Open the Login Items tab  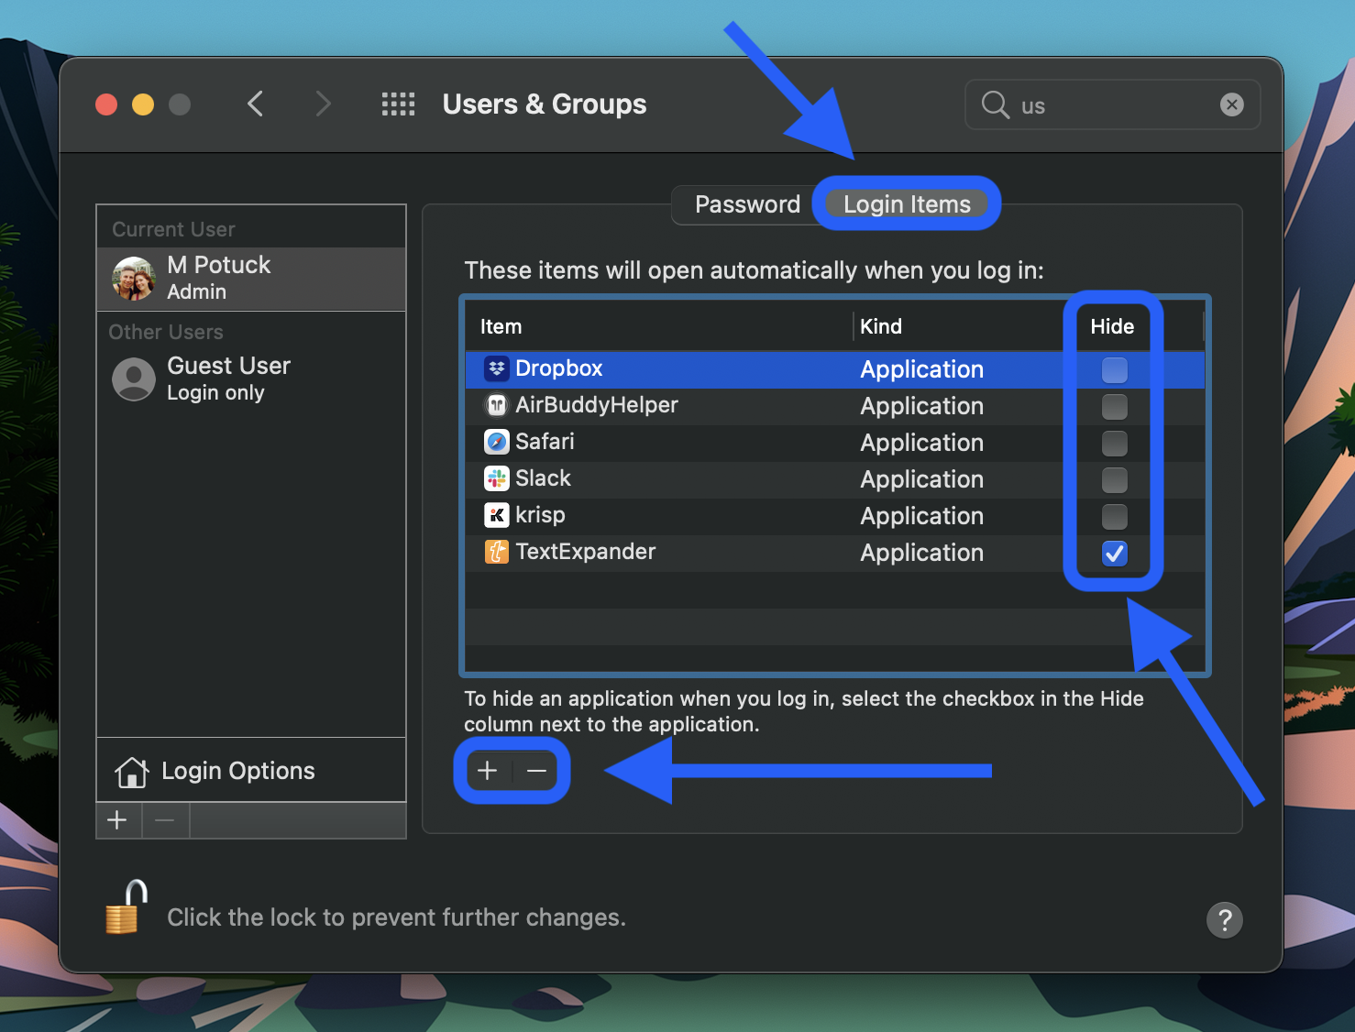906,203
